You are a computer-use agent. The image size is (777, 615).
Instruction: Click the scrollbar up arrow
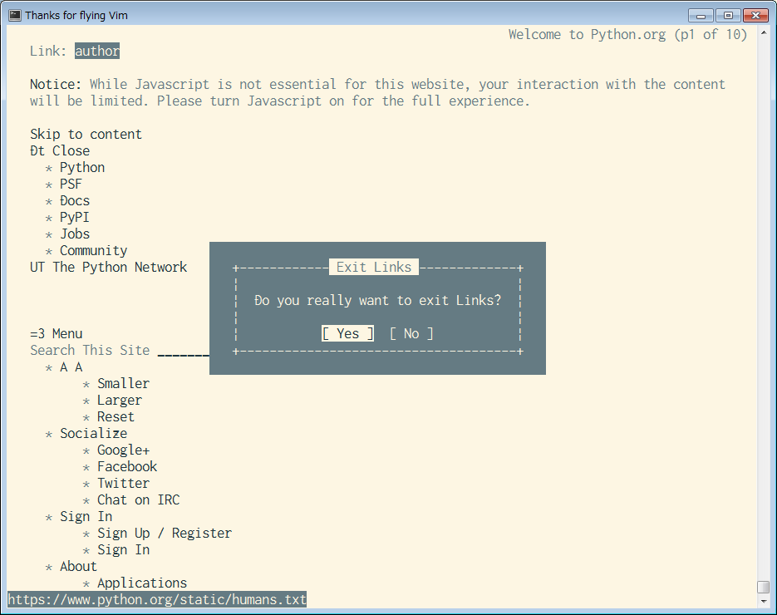[x=763, y=32]
